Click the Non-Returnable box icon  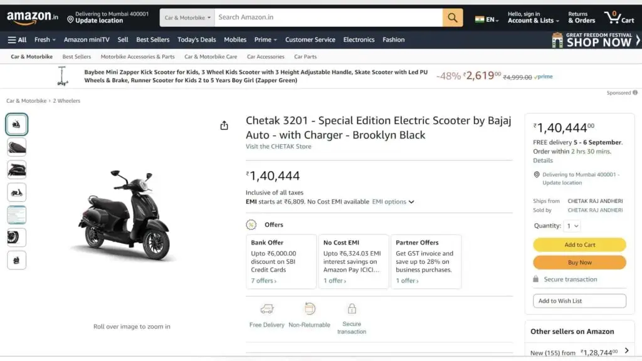click(309, 309)
